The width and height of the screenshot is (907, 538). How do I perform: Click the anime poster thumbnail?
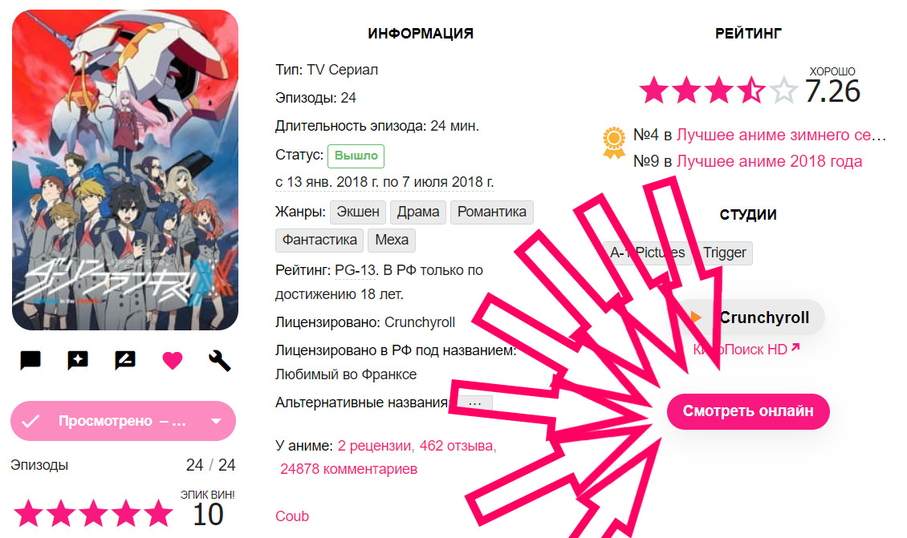[x=125, y=170]
